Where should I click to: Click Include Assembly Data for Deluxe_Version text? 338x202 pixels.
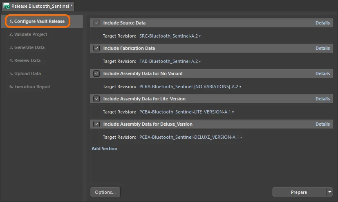tap(148, 124)
